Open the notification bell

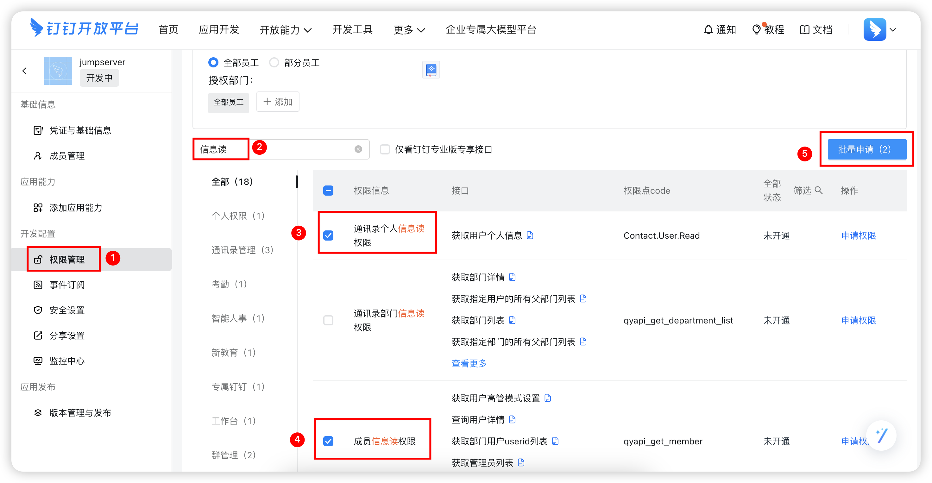point(708,30)
